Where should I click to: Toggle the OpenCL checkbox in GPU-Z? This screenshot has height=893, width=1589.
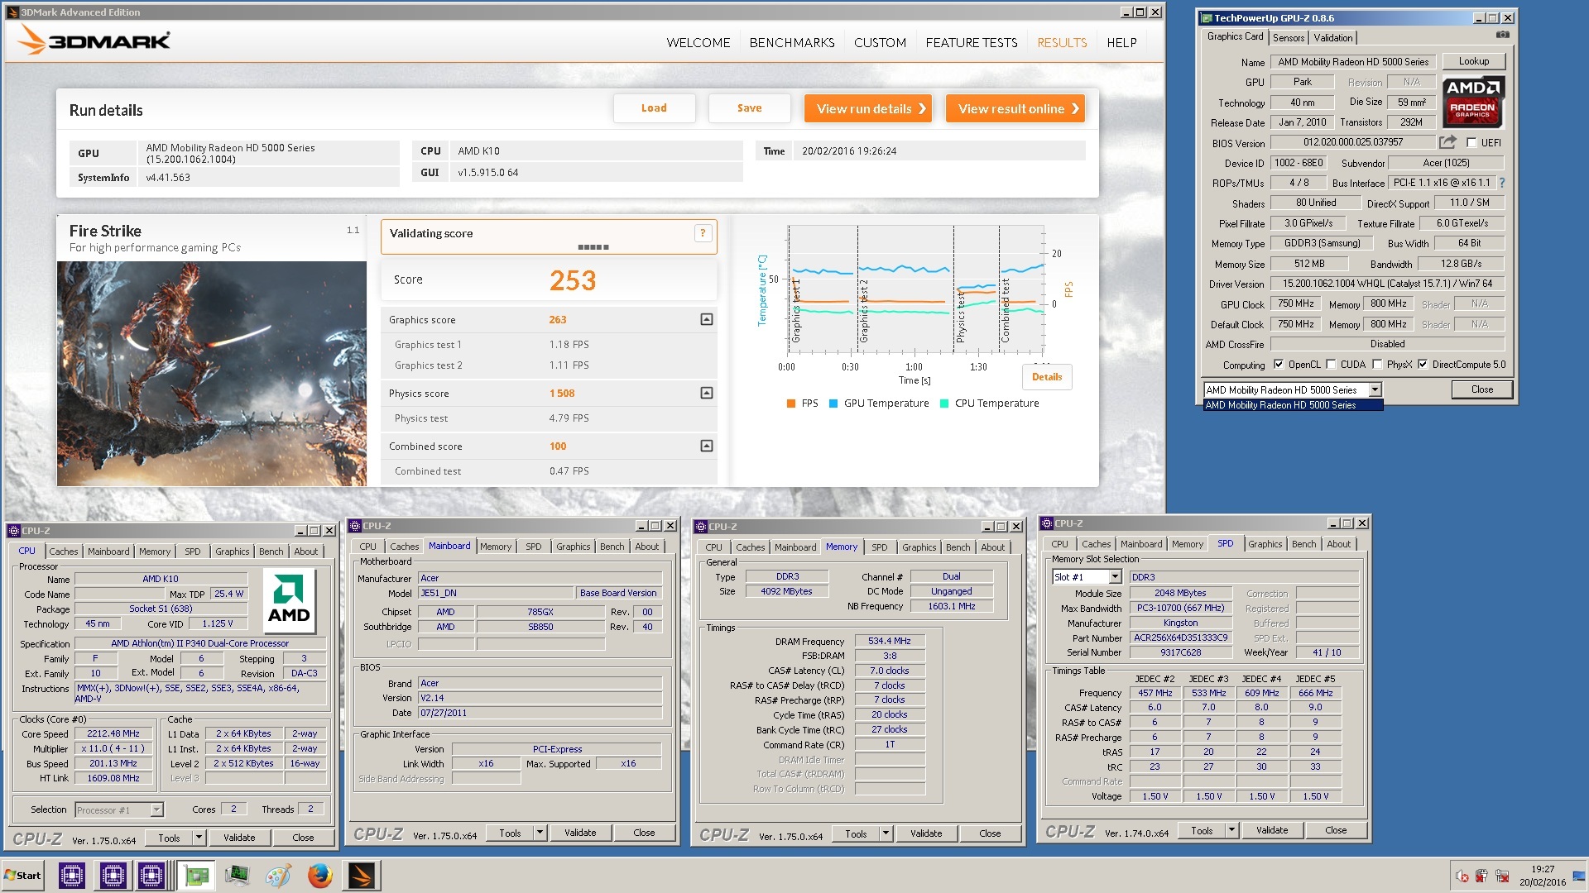(x=1279, y=365)
